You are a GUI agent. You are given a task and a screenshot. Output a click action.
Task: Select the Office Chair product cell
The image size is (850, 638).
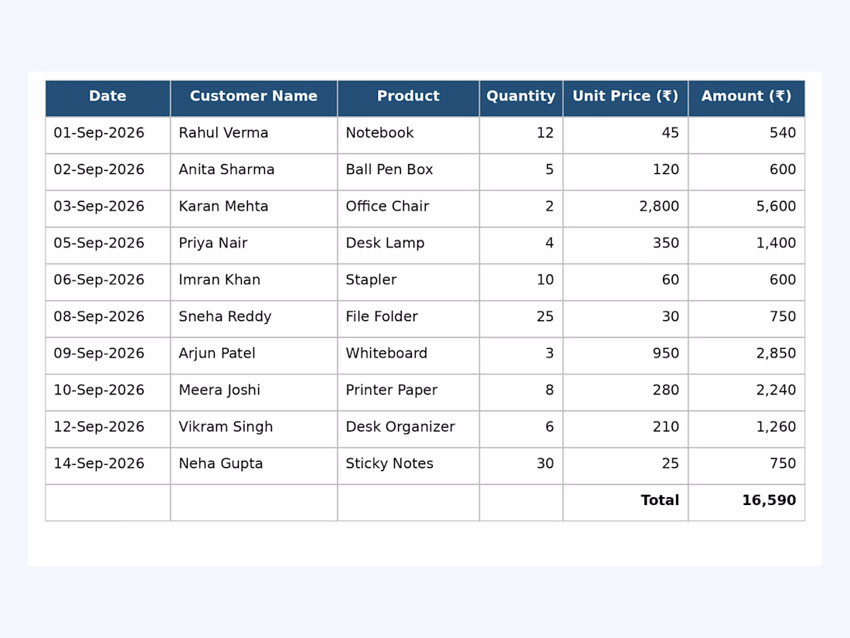(x=408, y=209)
